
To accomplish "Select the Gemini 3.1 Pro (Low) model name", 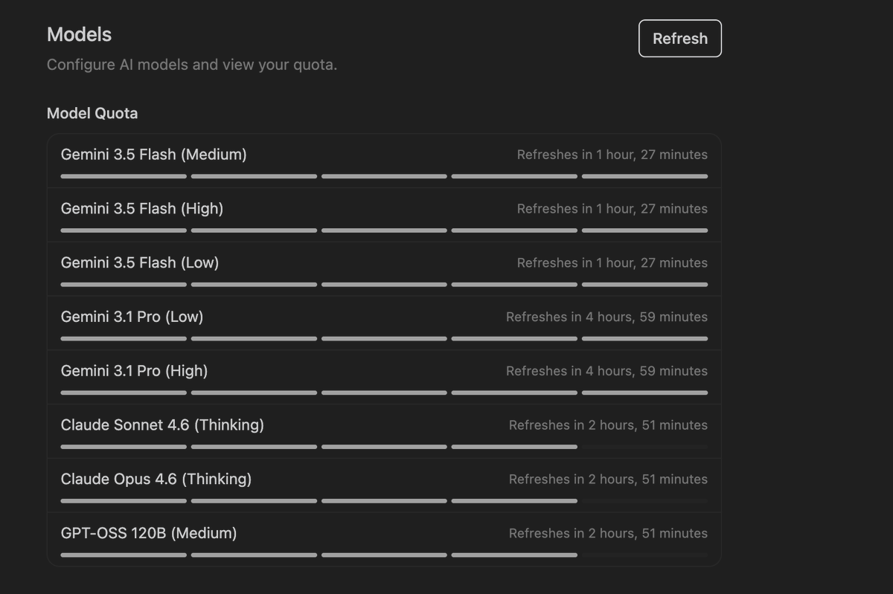I will pyautogui.click(x=132, y=317).
